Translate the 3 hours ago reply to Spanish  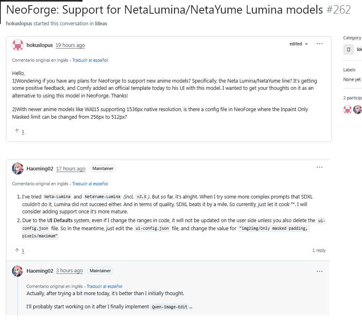(105, 286)
